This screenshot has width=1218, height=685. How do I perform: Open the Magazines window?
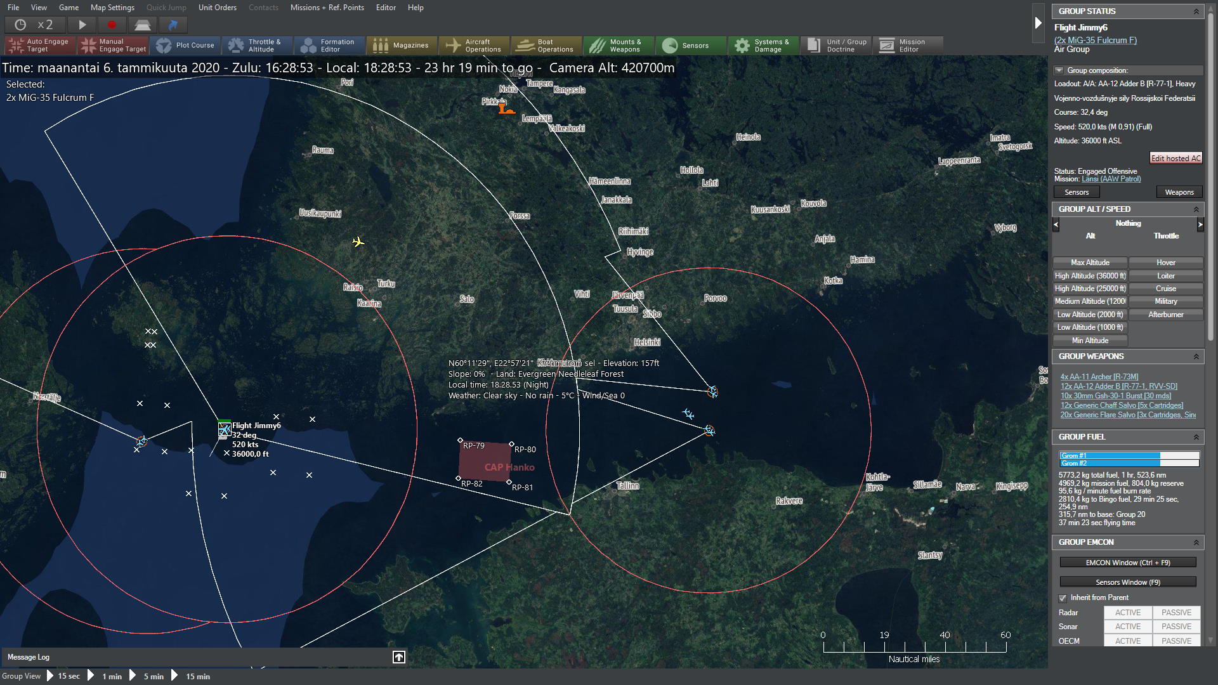coord(401,45)
